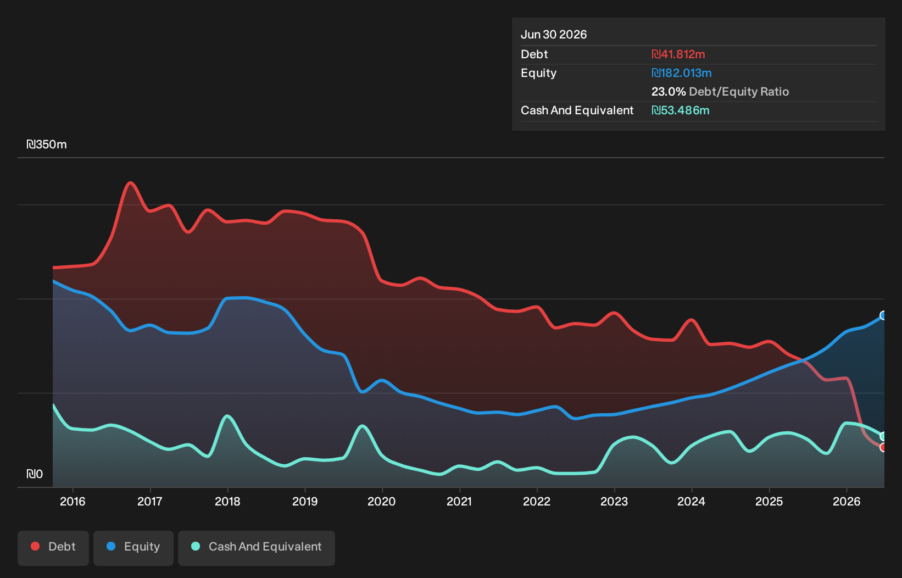Click the 2016 x-axis label

point(73,501)
